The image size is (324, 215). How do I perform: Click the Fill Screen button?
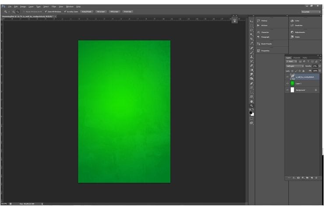pyautogui.click(x=114, y=12)
